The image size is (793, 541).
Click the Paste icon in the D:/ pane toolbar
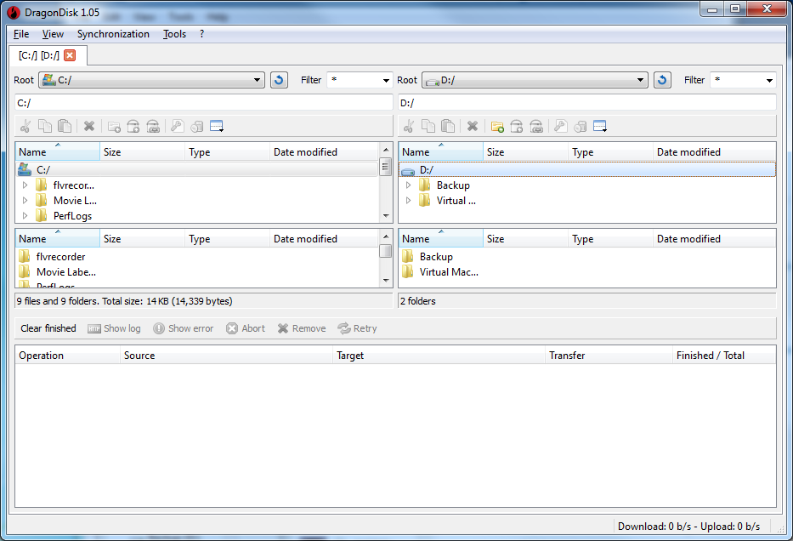(448, 126)
